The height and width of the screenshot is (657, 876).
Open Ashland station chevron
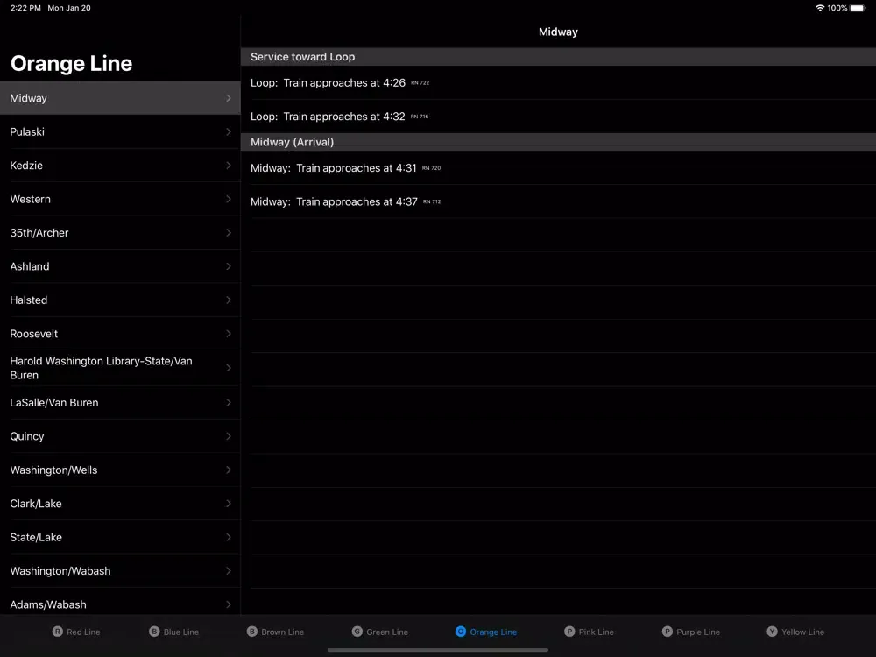pyautogui.click(x=229, y=266)
